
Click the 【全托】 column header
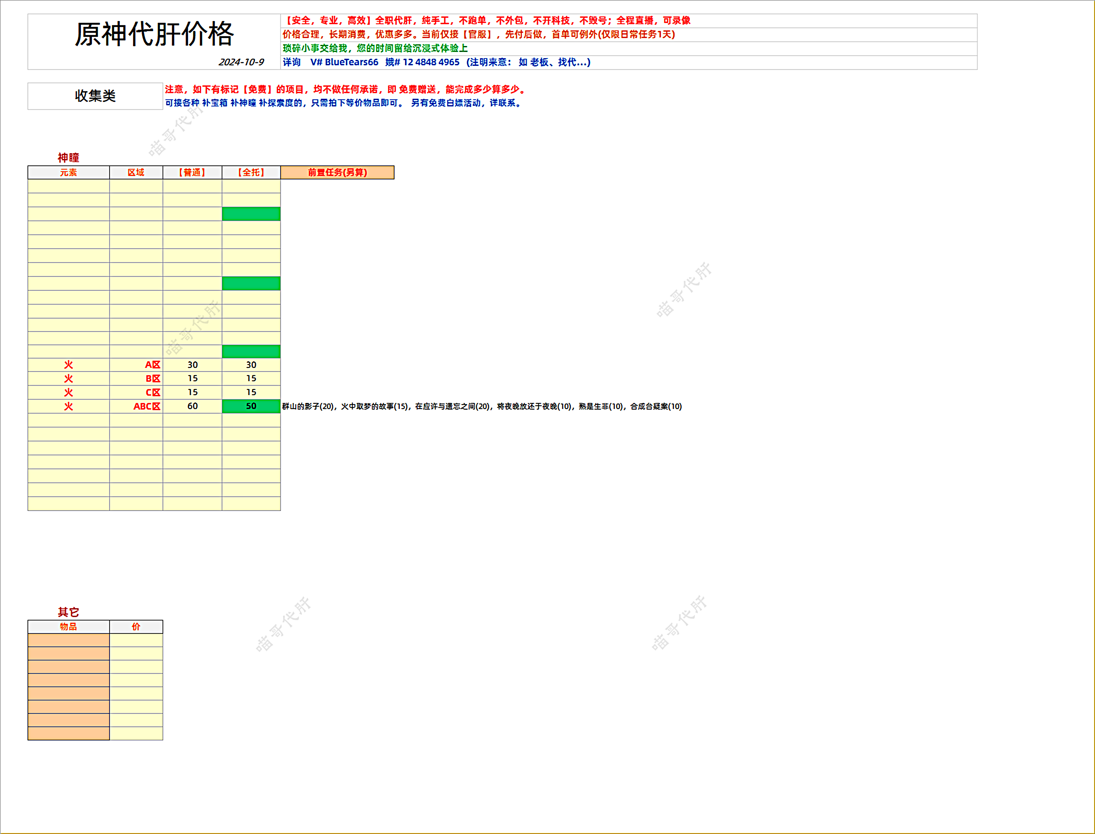pos(251,172)
